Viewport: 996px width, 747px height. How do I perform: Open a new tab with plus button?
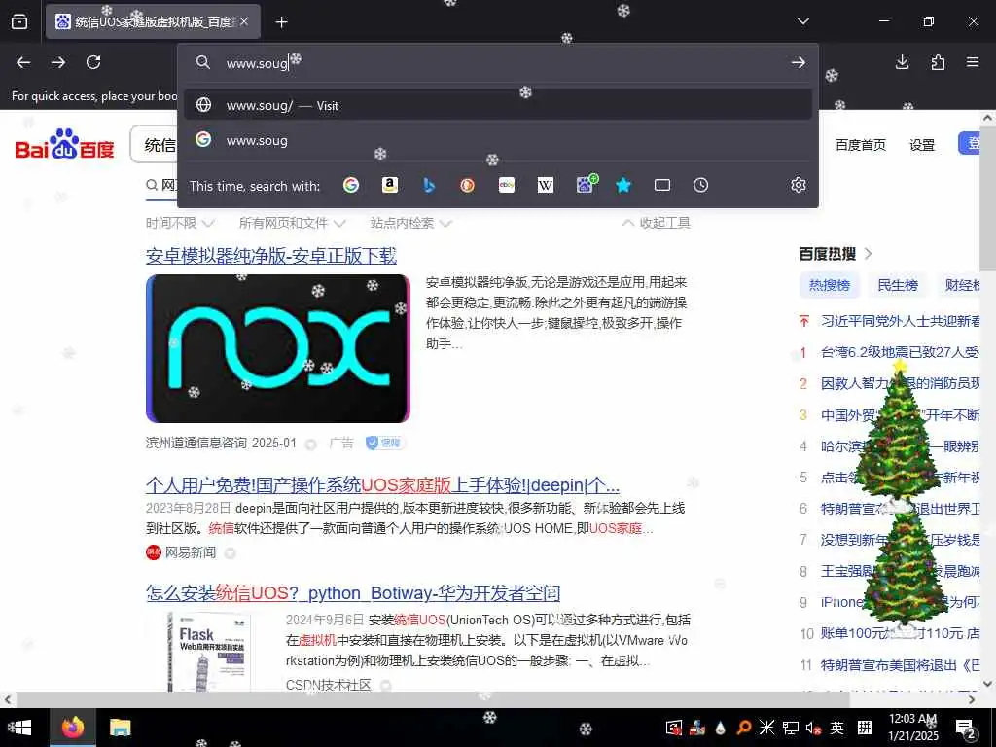coord(281,22)
